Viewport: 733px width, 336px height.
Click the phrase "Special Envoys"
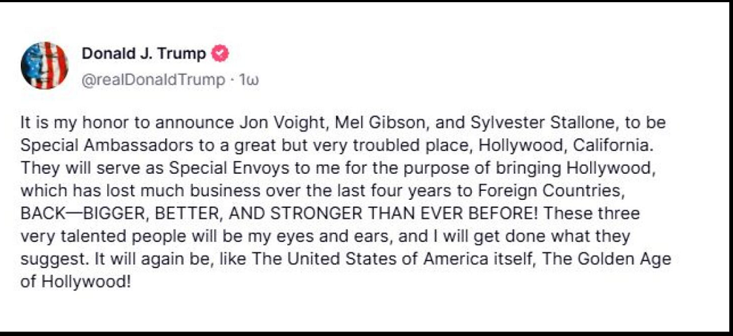(x=215, y=164)
